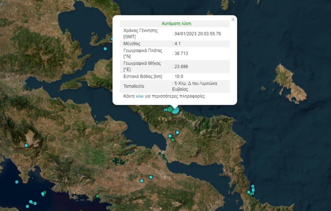Click the topmost cyan marker in the southeast cluster
The image size is (331, 211).
(x=253, y=186)
